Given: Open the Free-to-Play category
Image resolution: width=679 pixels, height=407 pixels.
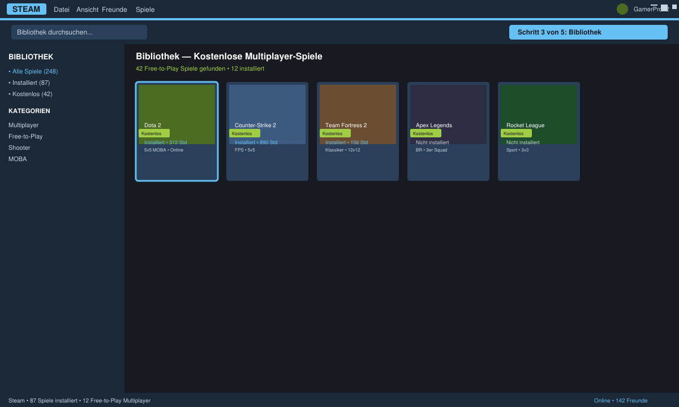Looking at the screenshot, I should pyautogui.click(x=25, y=136).
